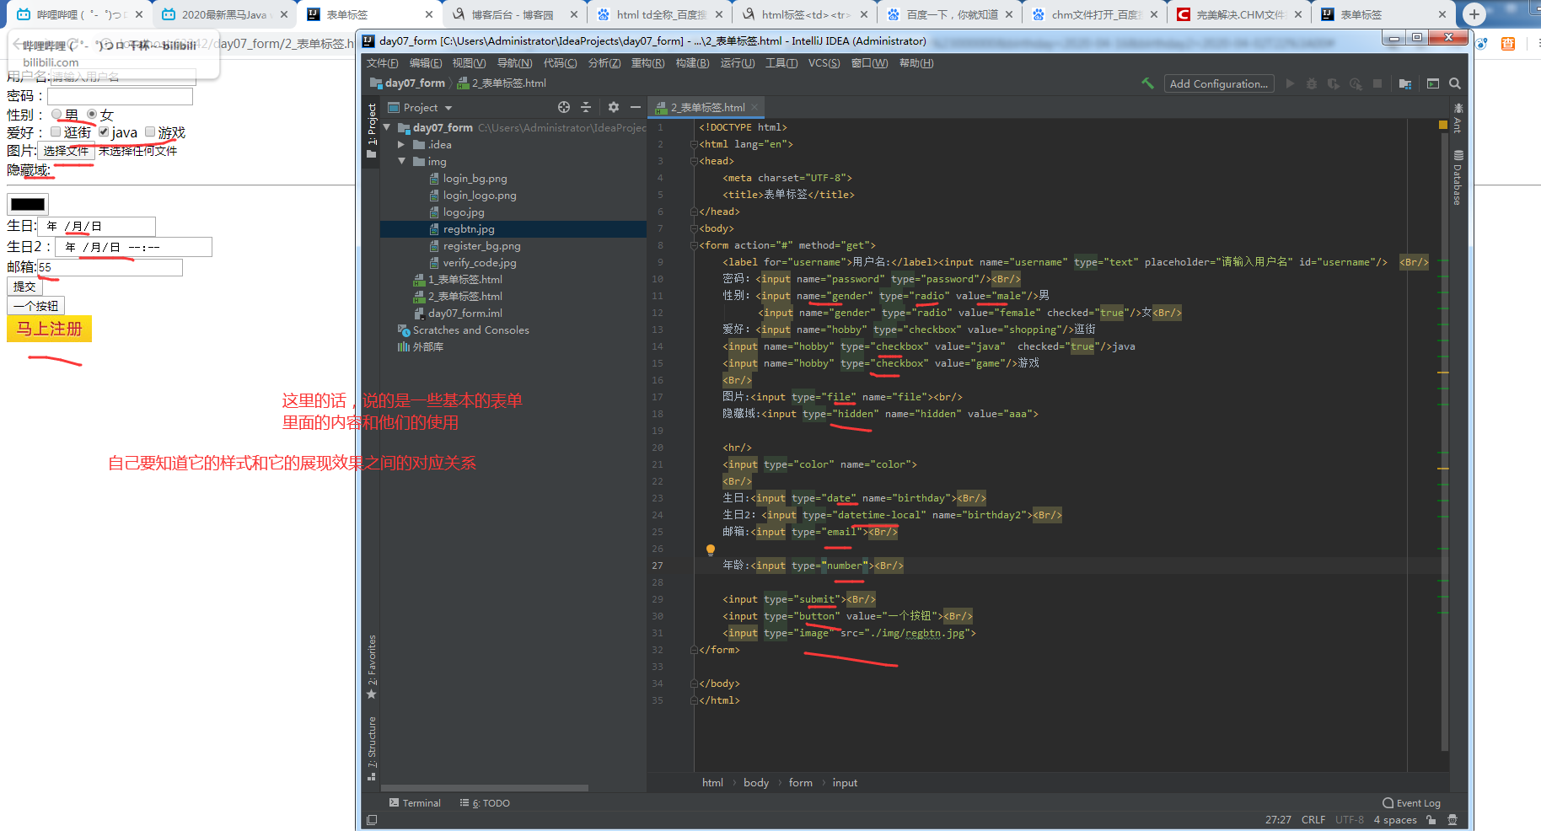Collapse the day07_form project root
1541x831 pixels.
[x=387, y=127]
